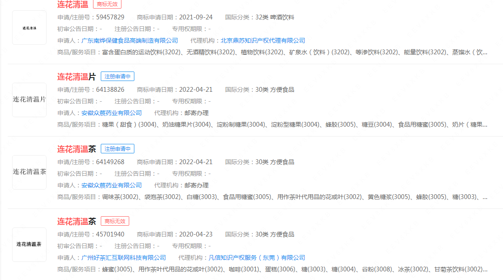Open the 连花清温片 trademark title

click(76, 77)
